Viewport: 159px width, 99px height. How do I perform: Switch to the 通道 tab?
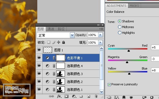(51, 29)
